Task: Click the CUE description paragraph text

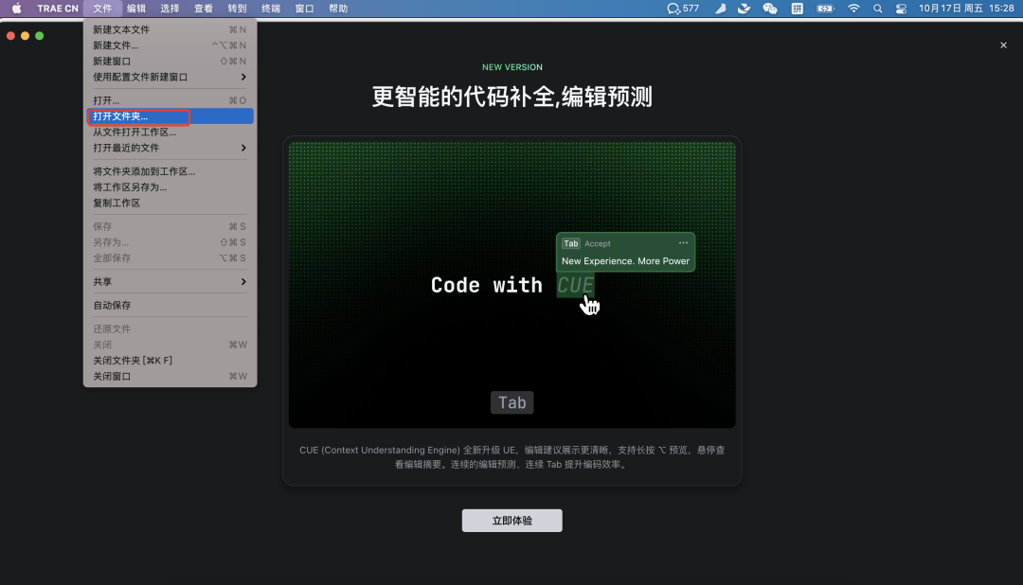Action: [x=512, y=457]
